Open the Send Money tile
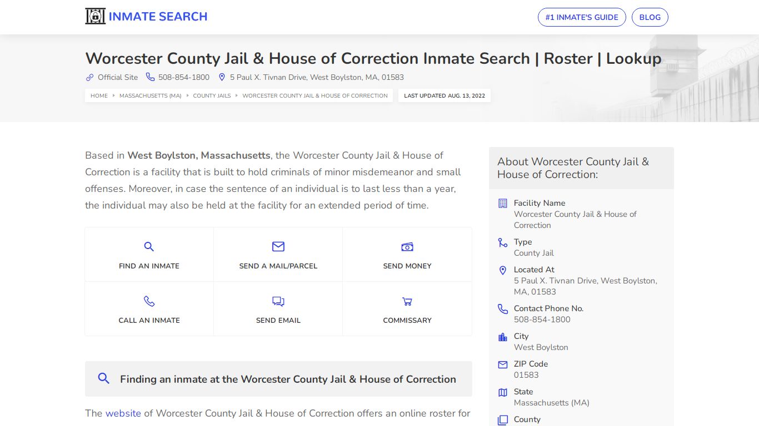 [407, 255]
